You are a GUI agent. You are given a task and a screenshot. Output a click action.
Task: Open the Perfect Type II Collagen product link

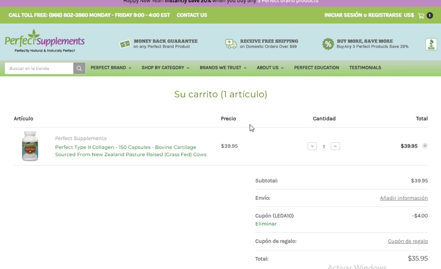tap(131, 151)
